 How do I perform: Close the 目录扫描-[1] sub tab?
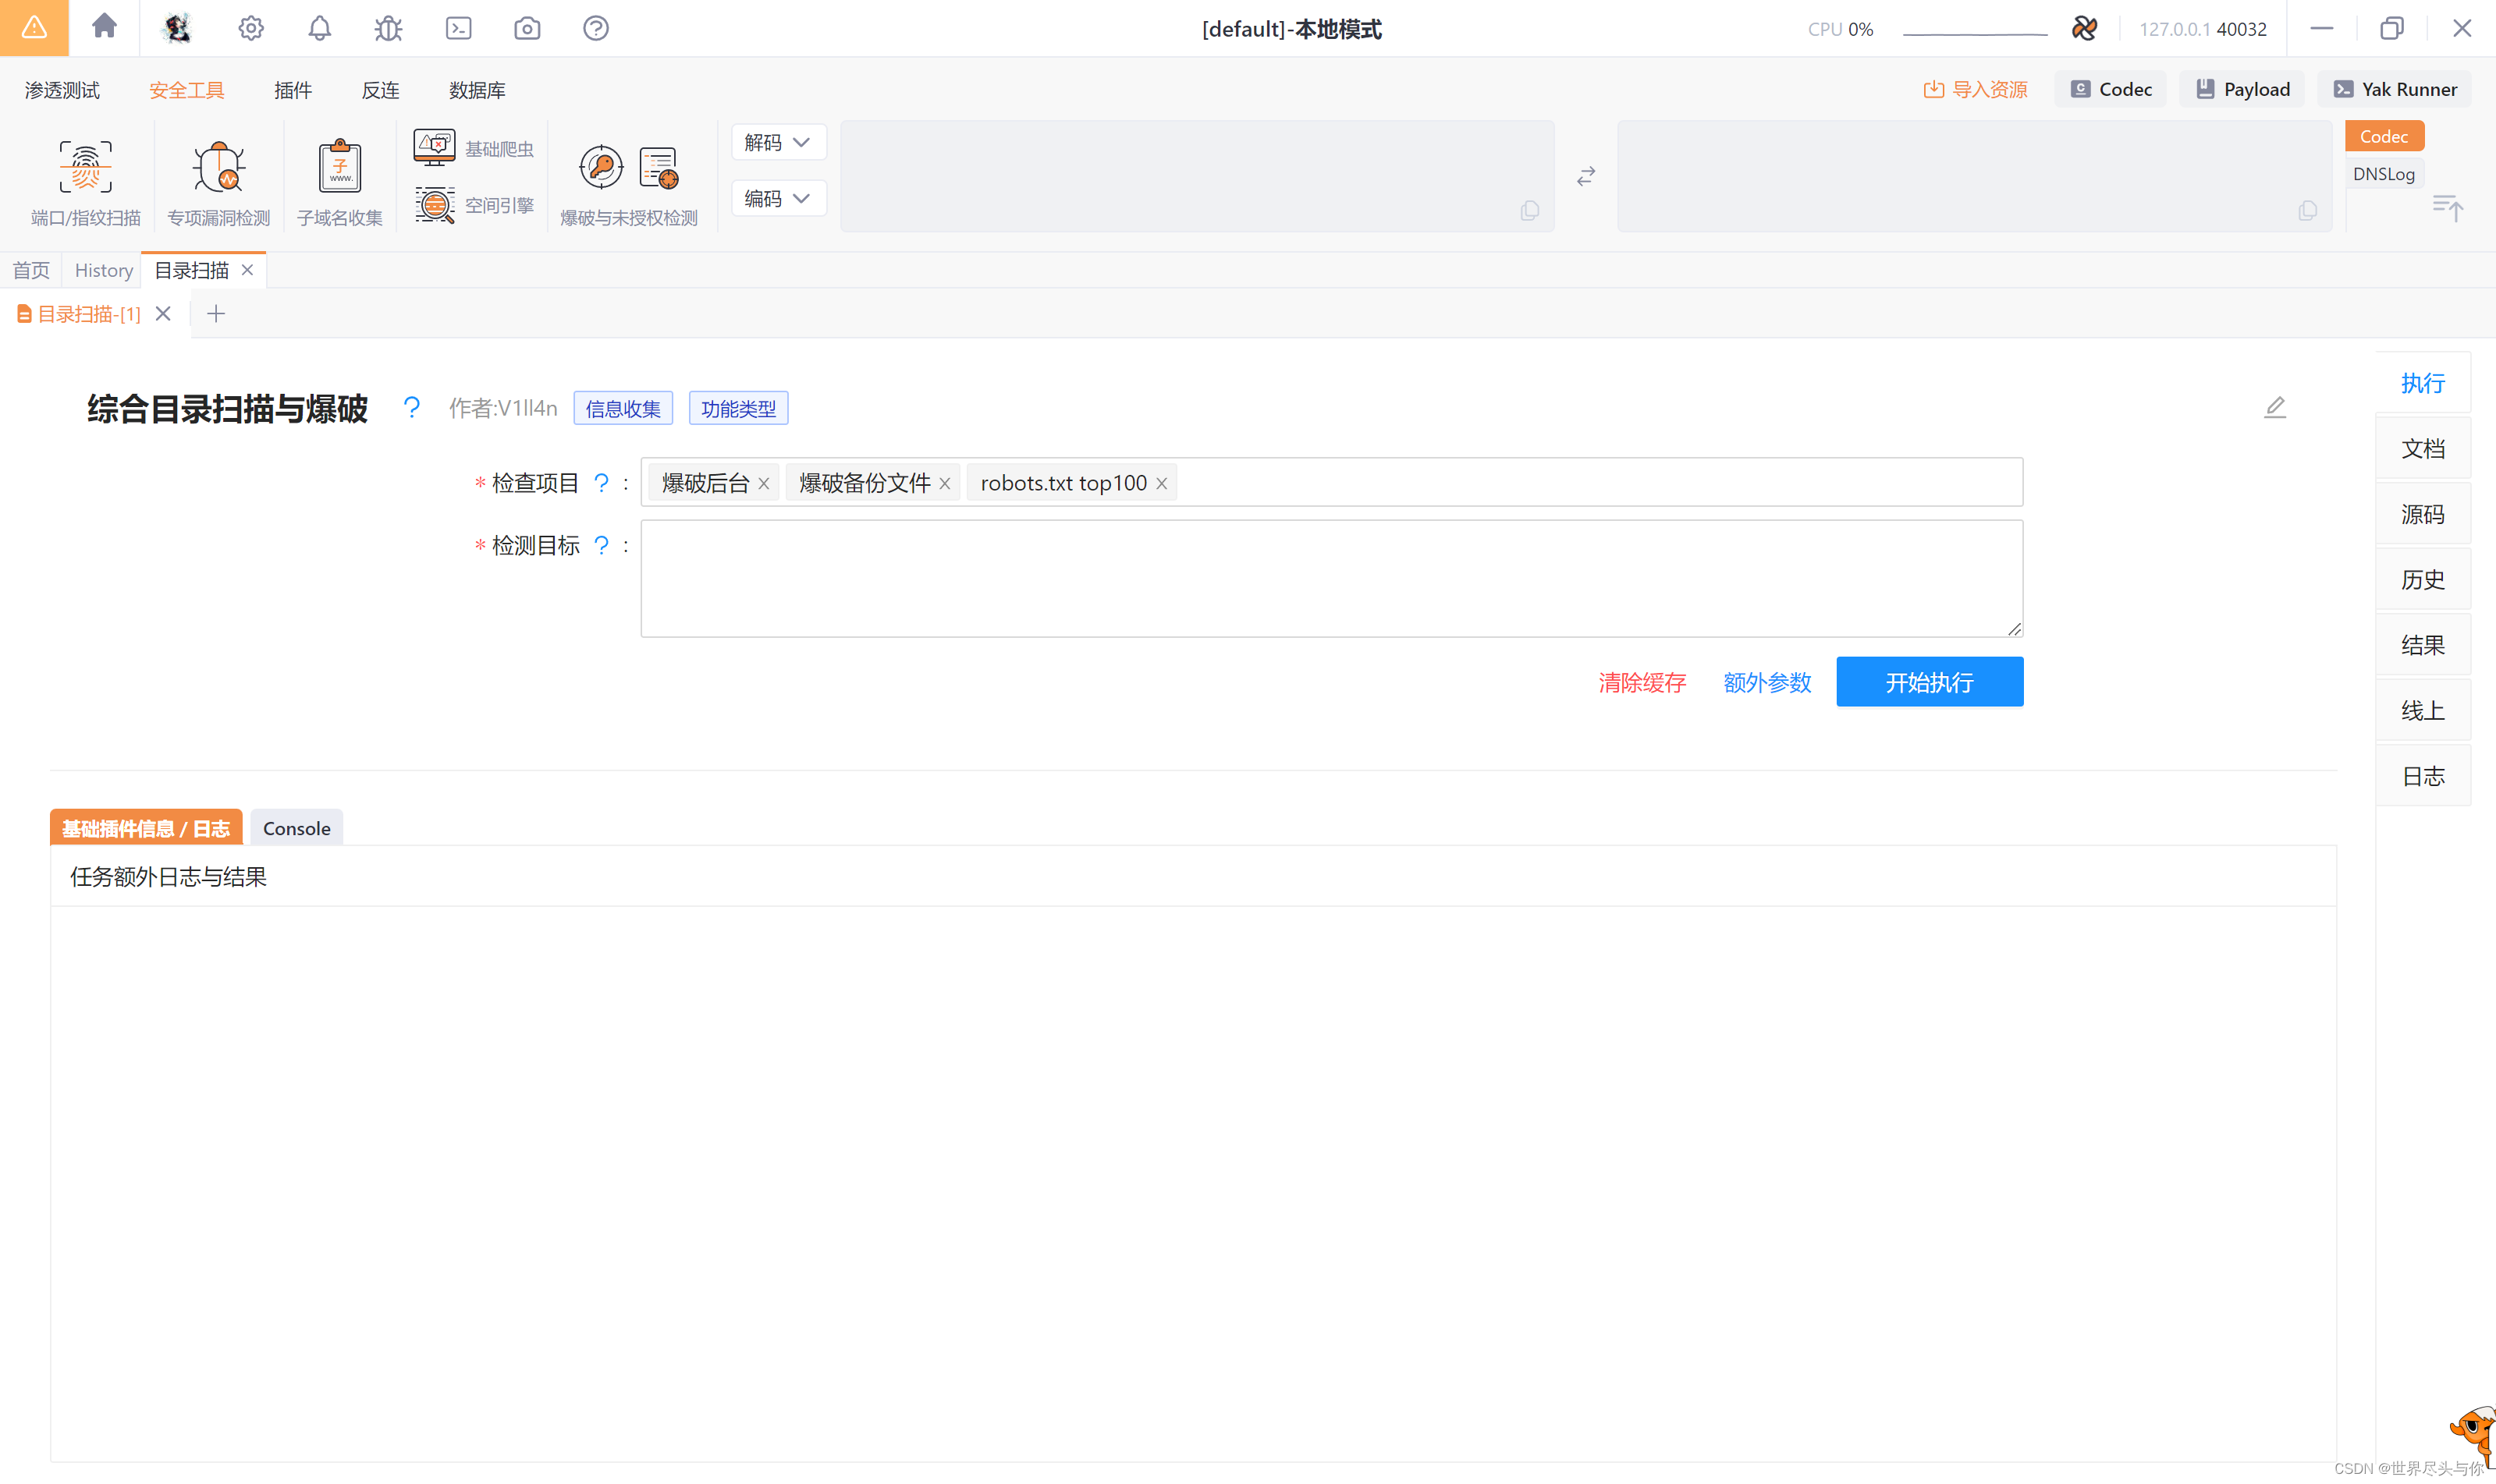163,313
